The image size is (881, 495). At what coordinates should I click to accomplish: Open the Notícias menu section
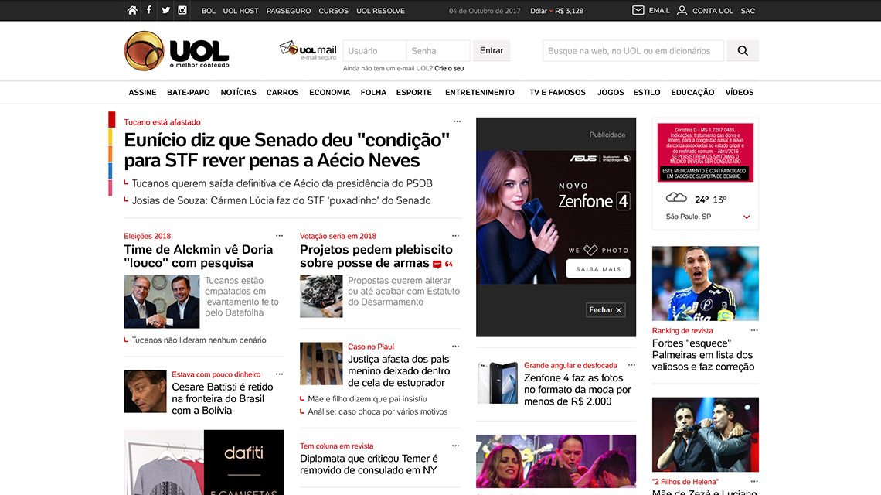pos(238,92)
